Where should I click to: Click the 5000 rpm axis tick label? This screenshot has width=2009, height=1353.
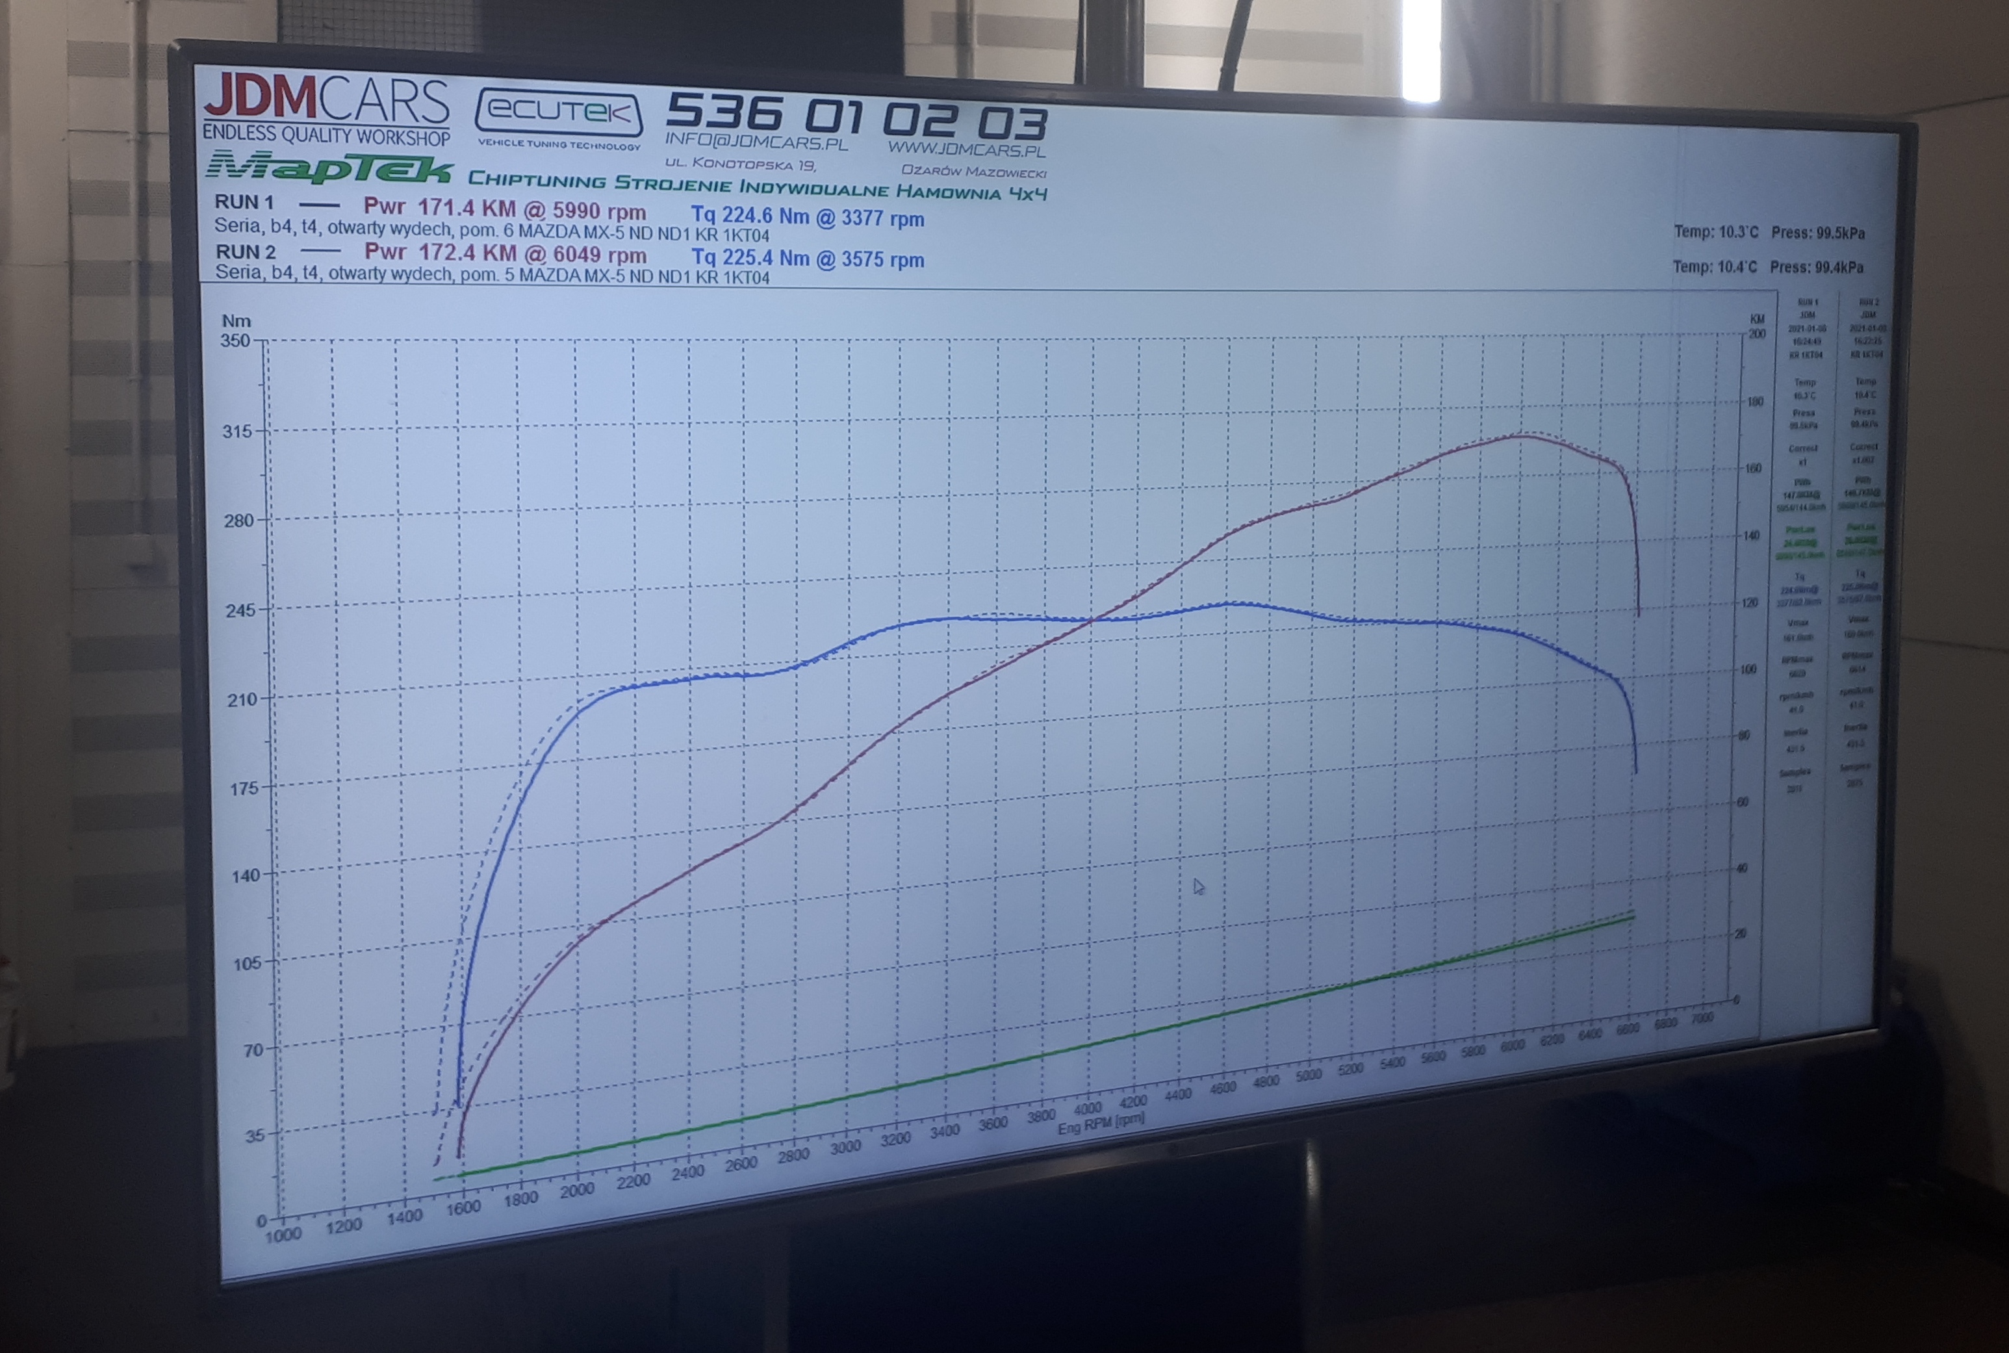pyautogui.click(x=1308, y=1075)
